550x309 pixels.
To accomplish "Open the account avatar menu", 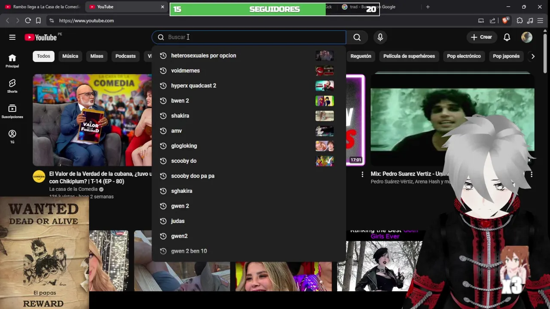I will [526, 37].
